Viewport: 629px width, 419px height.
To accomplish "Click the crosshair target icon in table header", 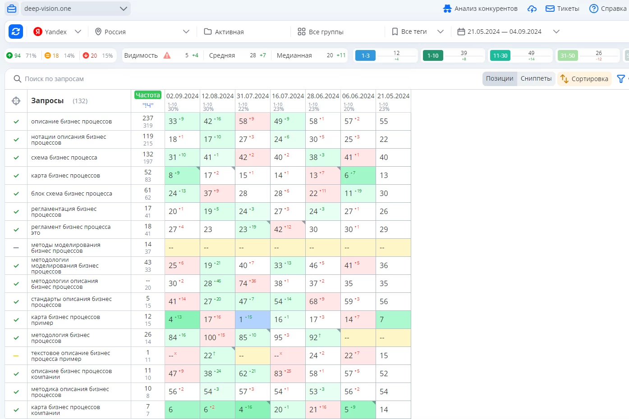I will (x=16, y=101).
